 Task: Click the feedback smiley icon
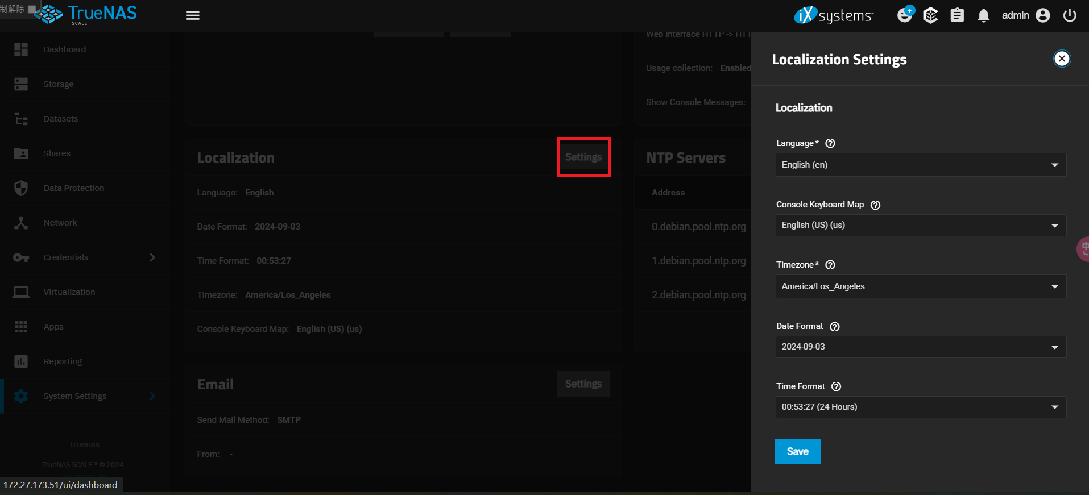[x=905, y=15]
